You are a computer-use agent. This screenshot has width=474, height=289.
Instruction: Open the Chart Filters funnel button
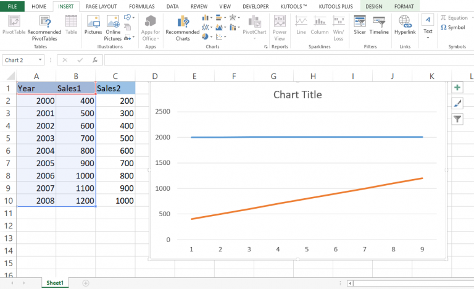457,119
